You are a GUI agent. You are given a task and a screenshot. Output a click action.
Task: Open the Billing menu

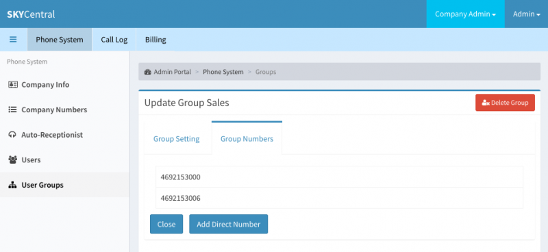click(x=155, y=40)
